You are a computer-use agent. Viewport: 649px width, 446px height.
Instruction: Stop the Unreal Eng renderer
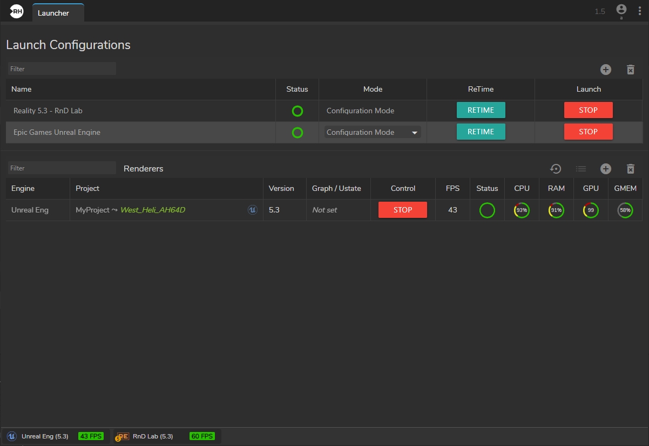pos(403,210)
